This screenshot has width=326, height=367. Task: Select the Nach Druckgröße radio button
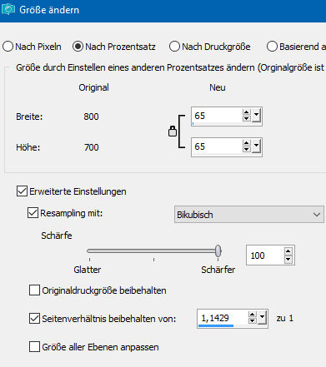174,47
